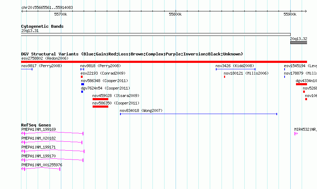
Task: Select the 20q13.32 band label
Action: tap(298, 39)
